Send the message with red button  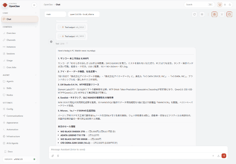pyautogui.click(x=224, y=156)
